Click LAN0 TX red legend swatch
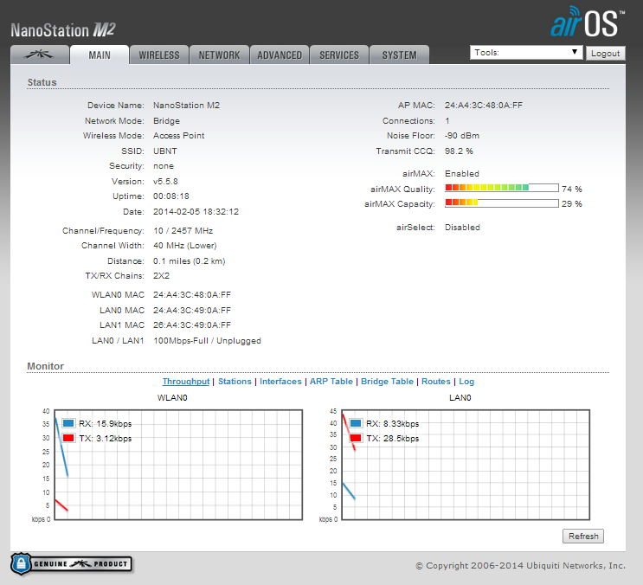The height and width of the screenshot is (585, 643). tap(356, 438)
